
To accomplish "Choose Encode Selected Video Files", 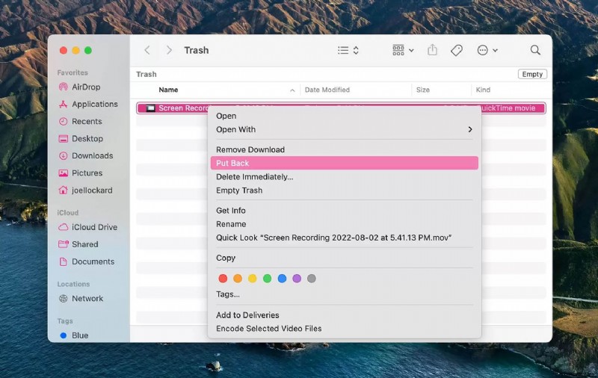I will 345,329.
